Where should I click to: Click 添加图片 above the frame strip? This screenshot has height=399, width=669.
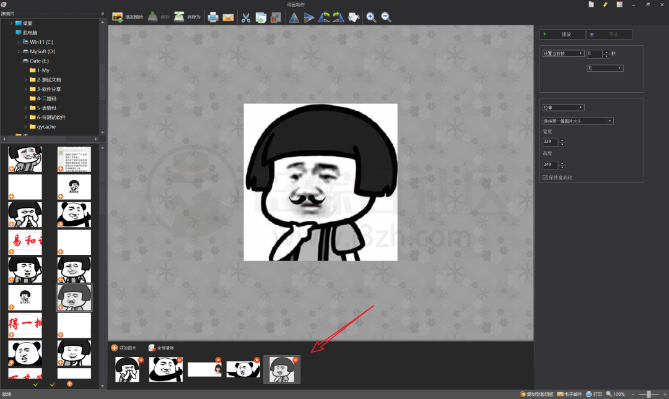tap(124, 348)
